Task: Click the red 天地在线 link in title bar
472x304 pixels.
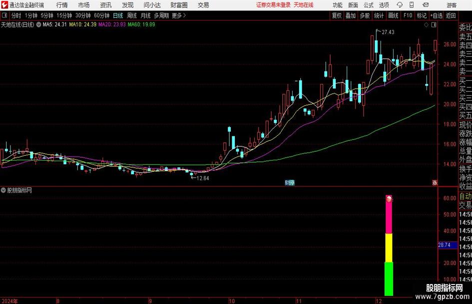Action: click(304, 5)
